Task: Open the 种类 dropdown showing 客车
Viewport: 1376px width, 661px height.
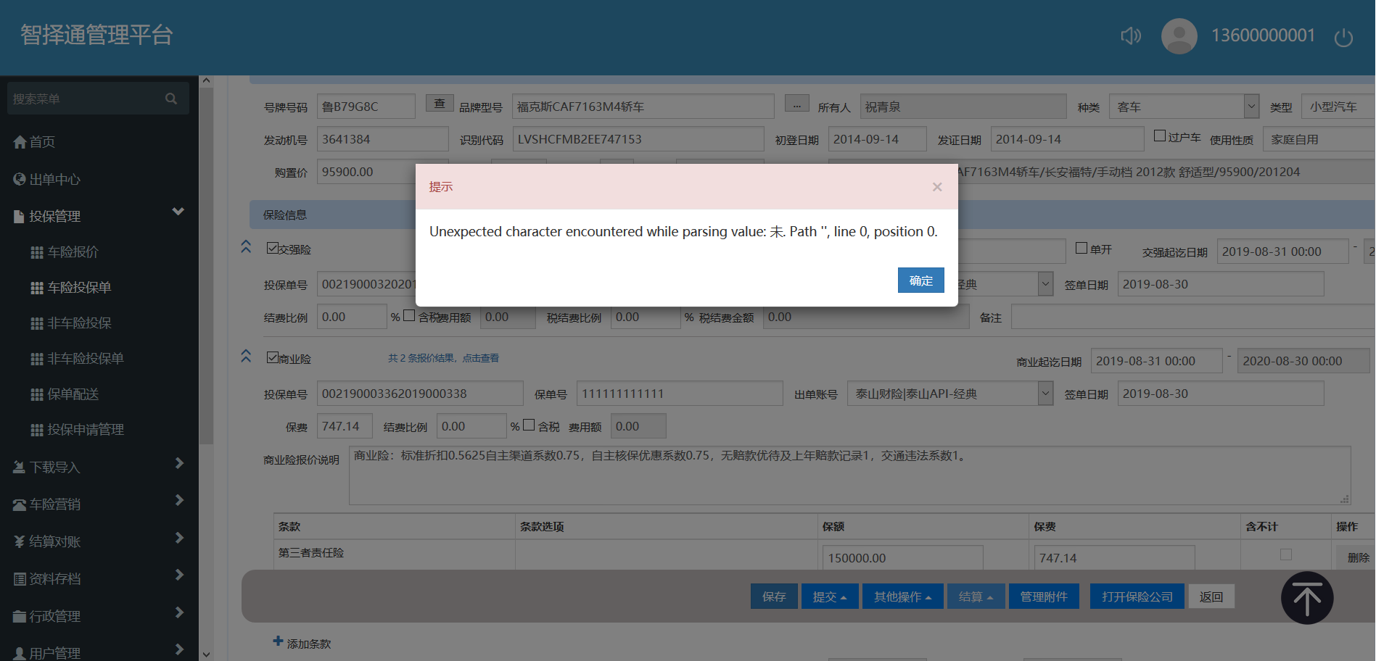Action: [x=1184, y=107]
